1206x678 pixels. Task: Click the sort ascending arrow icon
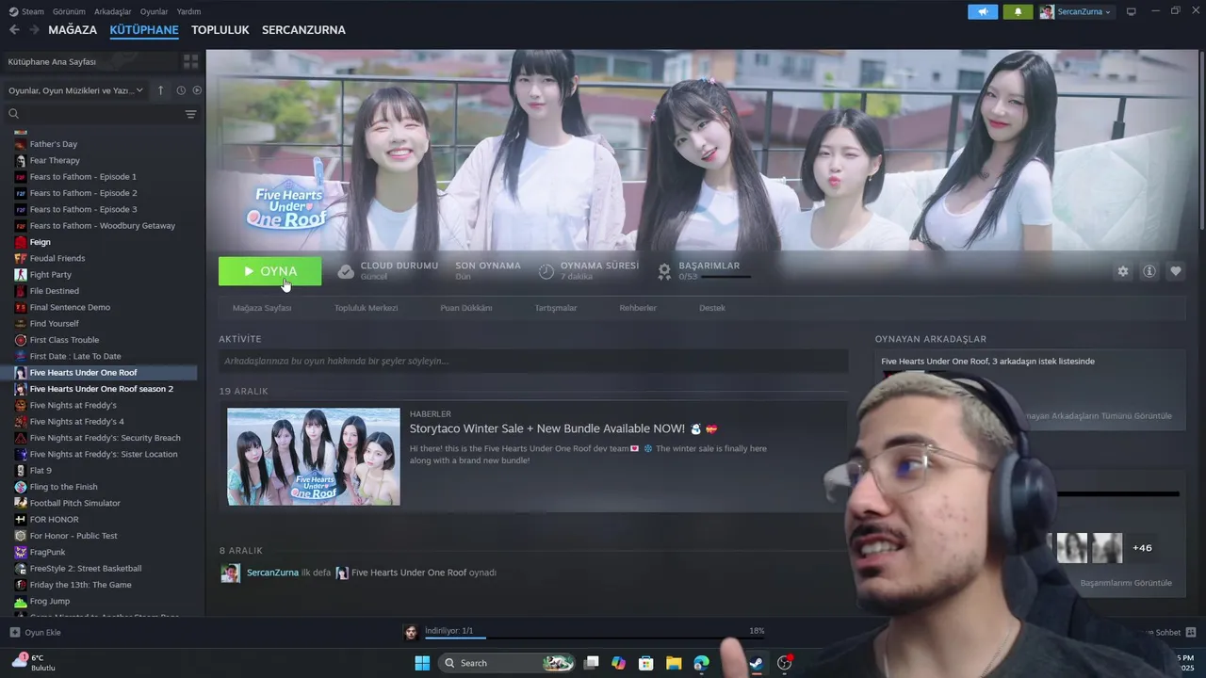tap(160, 90)
